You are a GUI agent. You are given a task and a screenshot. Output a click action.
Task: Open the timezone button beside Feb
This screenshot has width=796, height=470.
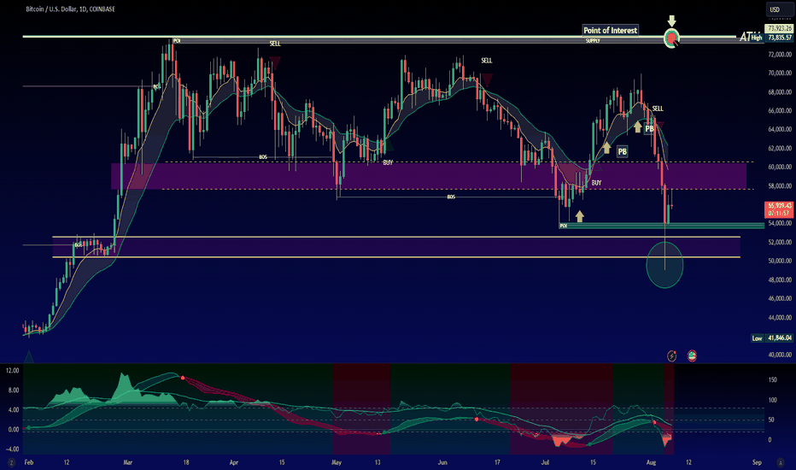(10, 462)
